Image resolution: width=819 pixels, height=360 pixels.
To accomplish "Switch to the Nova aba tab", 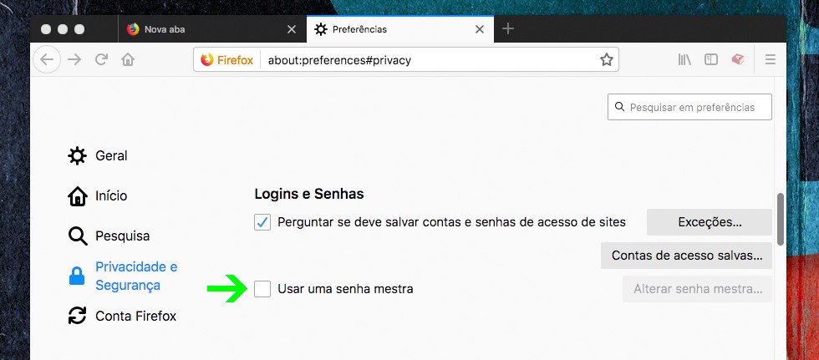I will click(201, 29).
